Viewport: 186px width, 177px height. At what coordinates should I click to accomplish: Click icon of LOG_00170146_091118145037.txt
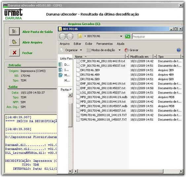pyautogui.click(x=78, y=92)
